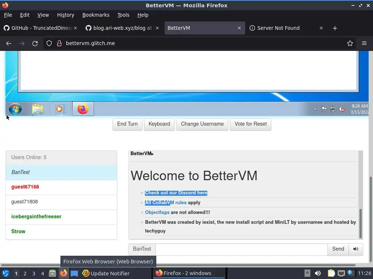Open the View menu

[x=43, y=15]
